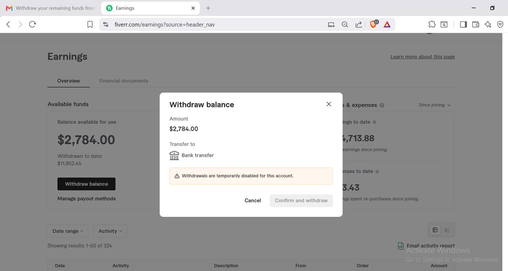This screenshot has height=271, width=508.
Task: Click the Amount column header
Action: coord(439,266)
